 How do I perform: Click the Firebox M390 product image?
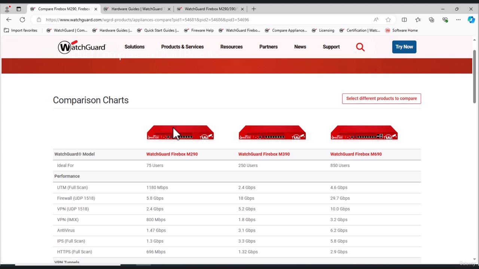coord(272,133)
